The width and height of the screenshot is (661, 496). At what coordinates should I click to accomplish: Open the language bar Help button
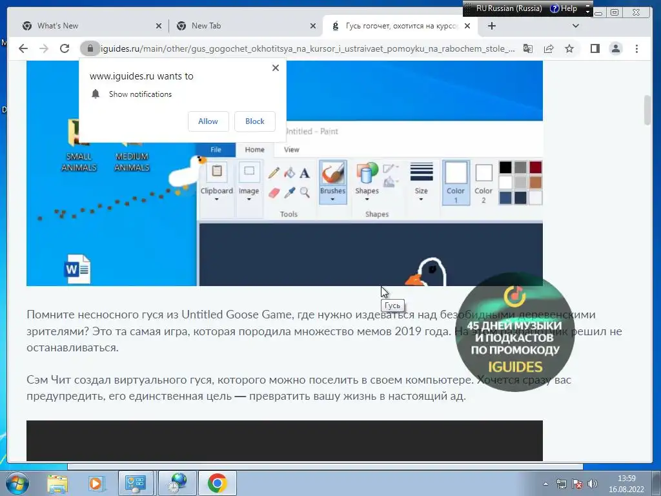coord(564,8)
